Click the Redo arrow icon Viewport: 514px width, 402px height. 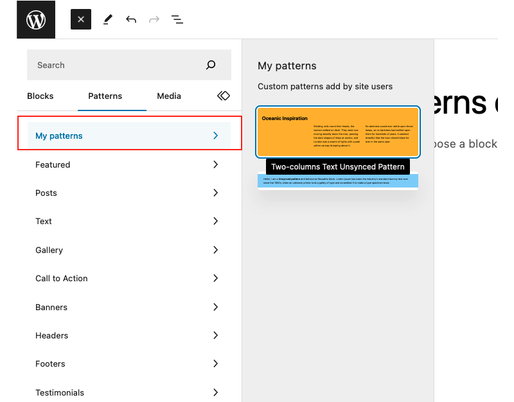coord(154,19)
